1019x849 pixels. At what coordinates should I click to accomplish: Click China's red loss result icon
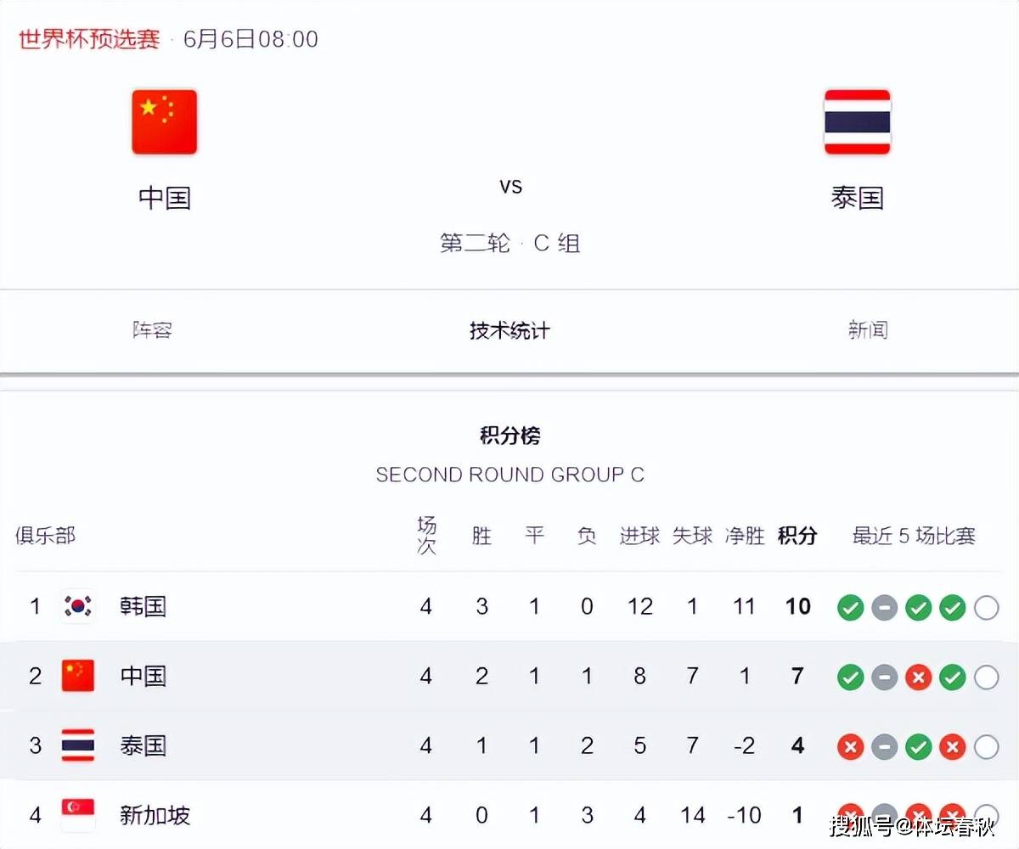pyautogui.click(x=918, y=677)
